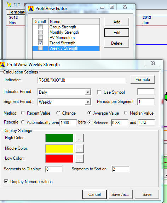The width and height of the screenshot is (167, 203).
Task: Click the red Low Color swatch
Action: (59, 159)
